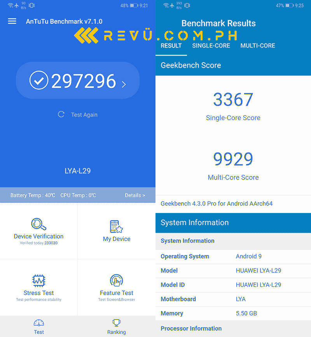Open temperature Details link
Screen dimensions: 311x337
pos(135,195)
